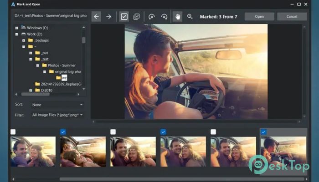The image size is (319, 182).
Task: Click the Cancel button
Action: point(292,16)
